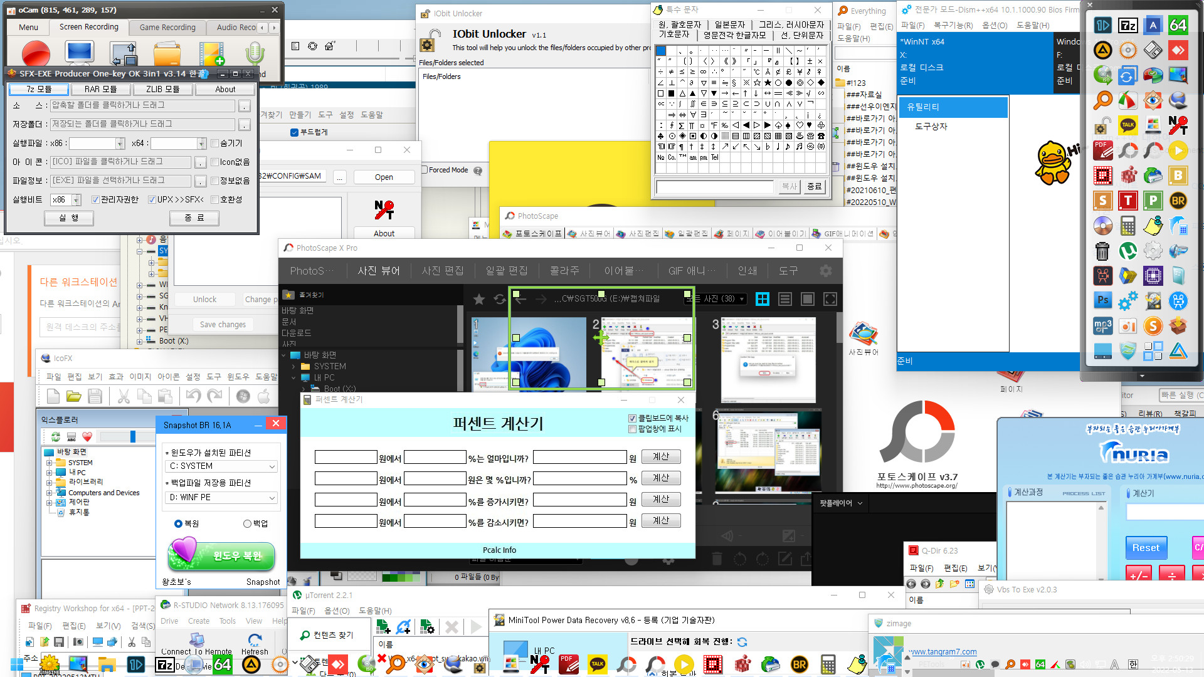Open uTorrent icon in right dock

tap(1128, 251)
